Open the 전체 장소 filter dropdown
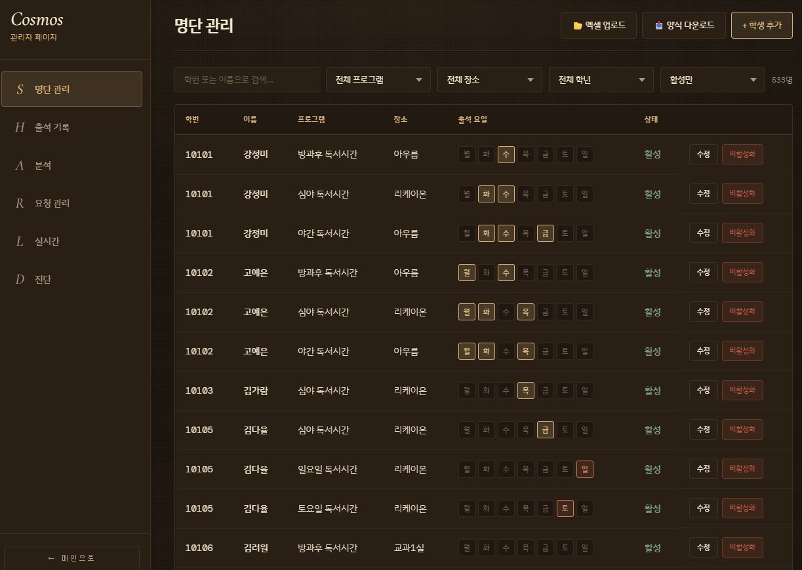Viewport: 802px width, 570px height. pos(489,80)
